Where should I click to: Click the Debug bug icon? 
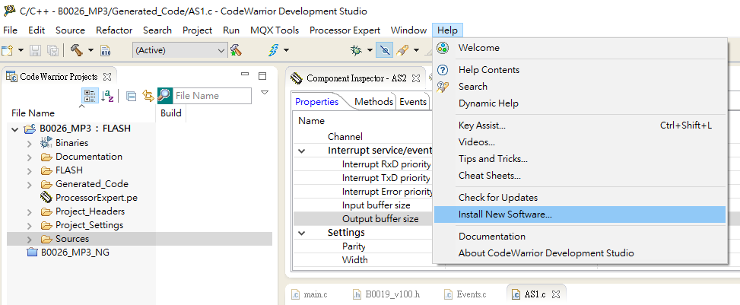(x=355, y=50)
